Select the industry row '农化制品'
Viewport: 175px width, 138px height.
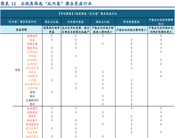32,60
